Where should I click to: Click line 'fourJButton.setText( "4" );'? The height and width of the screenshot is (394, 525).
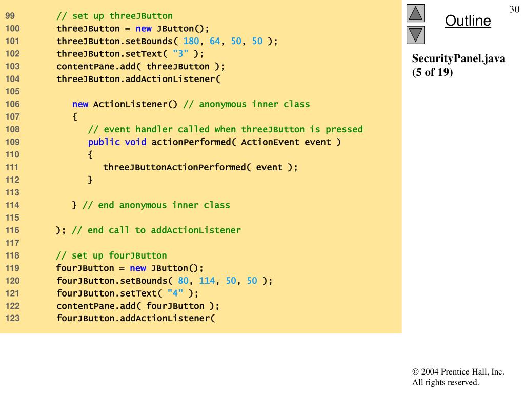pyautogui.click(x=127, y=293)
